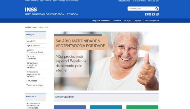Image resolution: width=190 pixels, height=109 pixels.
Task: Open the Flickr social icon
Action: point(150,14)
